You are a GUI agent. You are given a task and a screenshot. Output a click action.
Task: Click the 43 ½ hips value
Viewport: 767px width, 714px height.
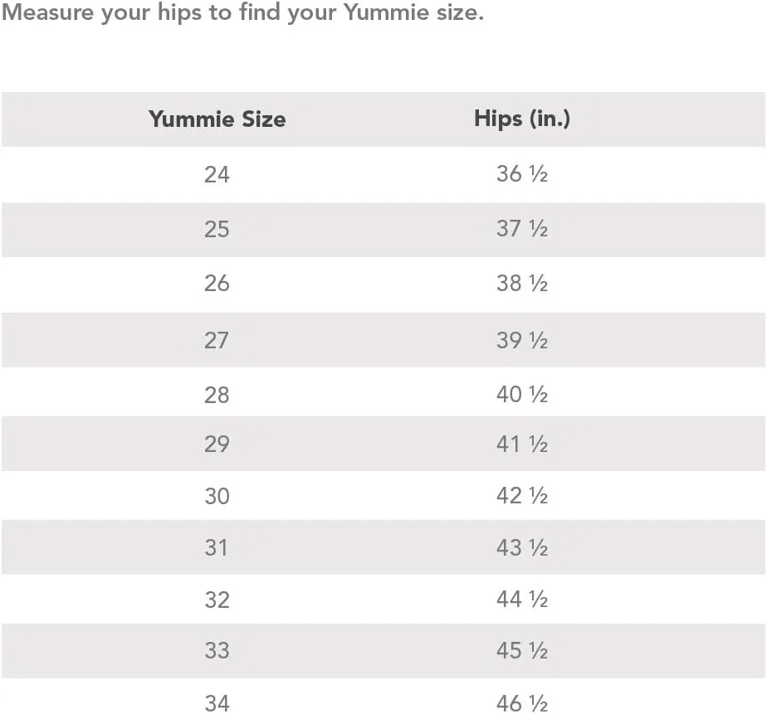pos(522,547)
